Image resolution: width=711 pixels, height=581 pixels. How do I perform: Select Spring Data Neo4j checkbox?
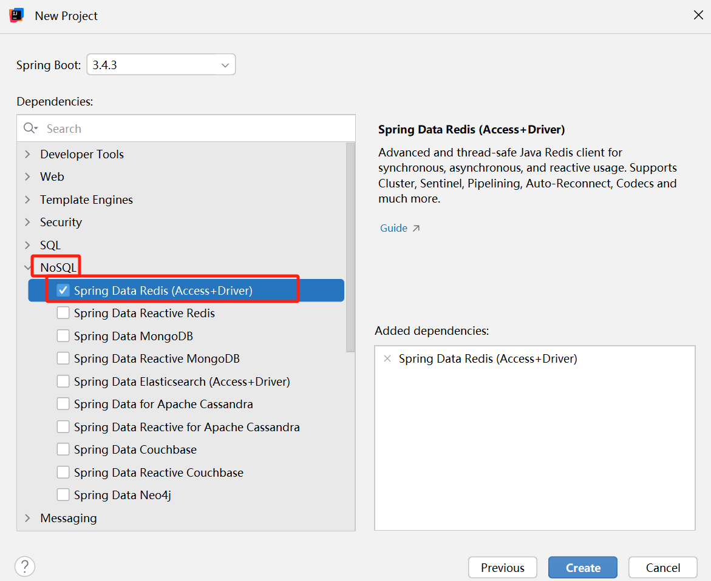tap(63, 495)
